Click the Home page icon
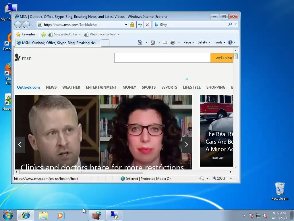Screen dimensions: 294x221 [140, 42]
